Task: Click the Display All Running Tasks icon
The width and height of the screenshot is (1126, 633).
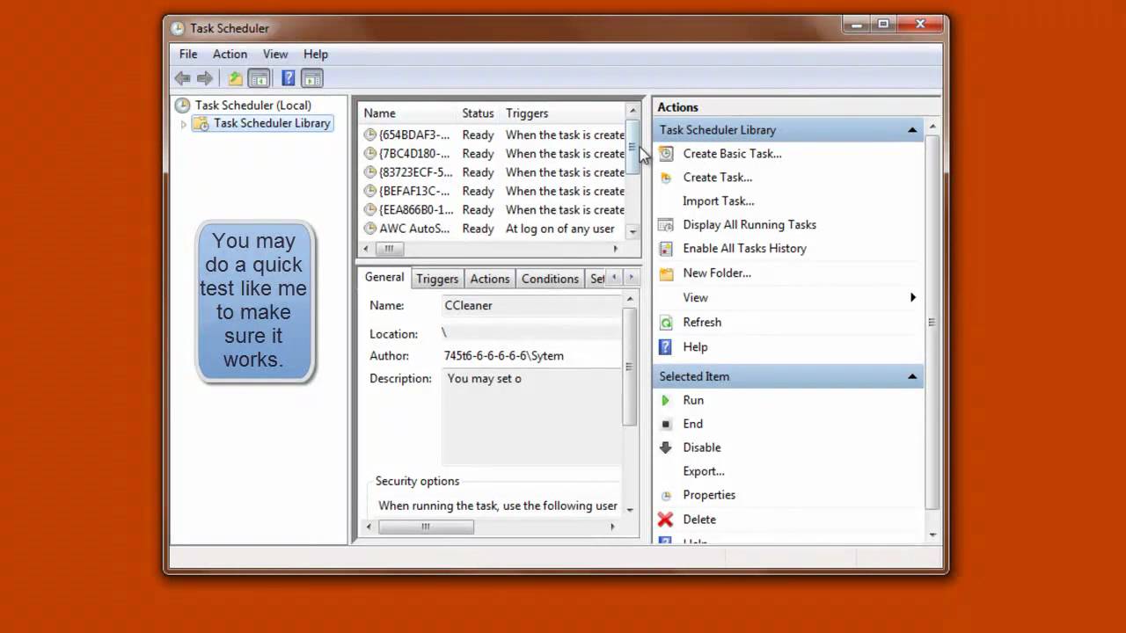Action: click(x=666, y=225)
